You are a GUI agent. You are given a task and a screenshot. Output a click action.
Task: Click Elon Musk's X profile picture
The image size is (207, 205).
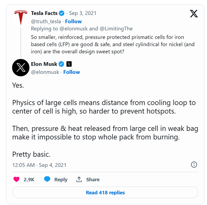click(21, 68)
